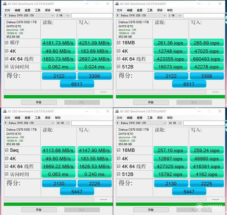Click the 4113.66 MB/s Seq read result
This screenshot has width=227, height=215.
(58, 150)
